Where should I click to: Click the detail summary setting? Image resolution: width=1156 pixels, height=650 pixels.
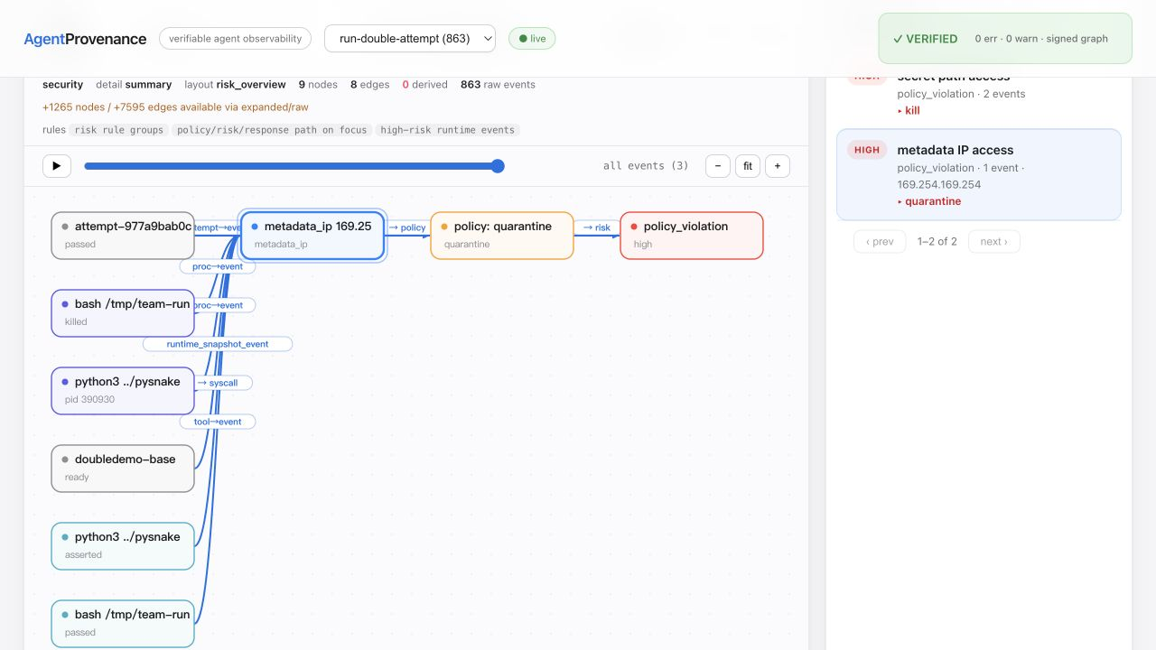(x=134, y=85)
